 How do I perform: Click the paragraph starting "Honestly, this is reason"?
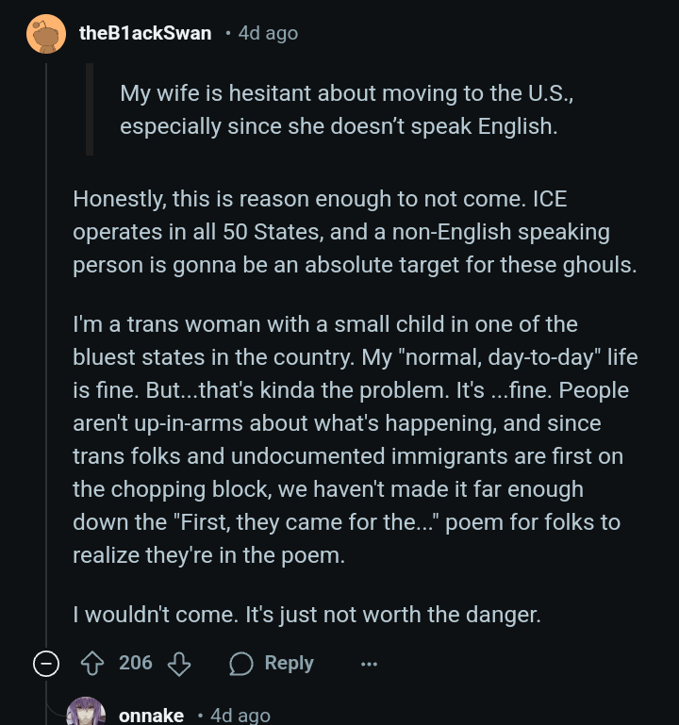(355, 232)
